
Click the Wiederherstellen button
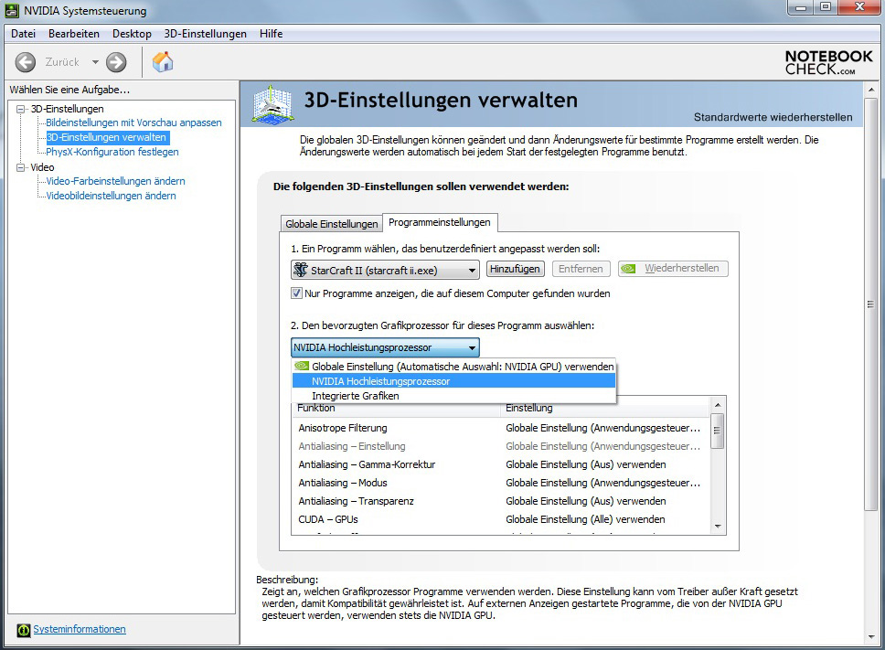673,269
